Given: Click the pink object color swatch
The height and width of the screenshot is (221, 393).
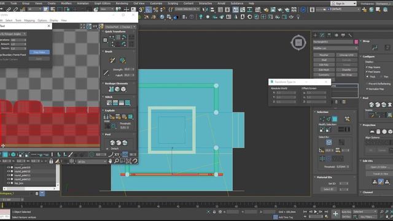Looking at the screenshot, I should [x=356, y=42].
